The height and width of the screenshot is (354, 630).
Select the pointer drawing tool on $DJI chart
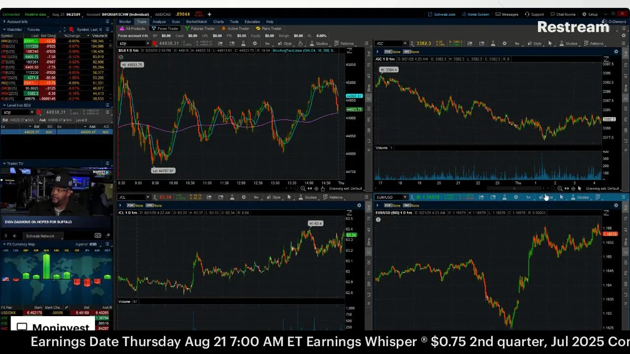point(300,43)
